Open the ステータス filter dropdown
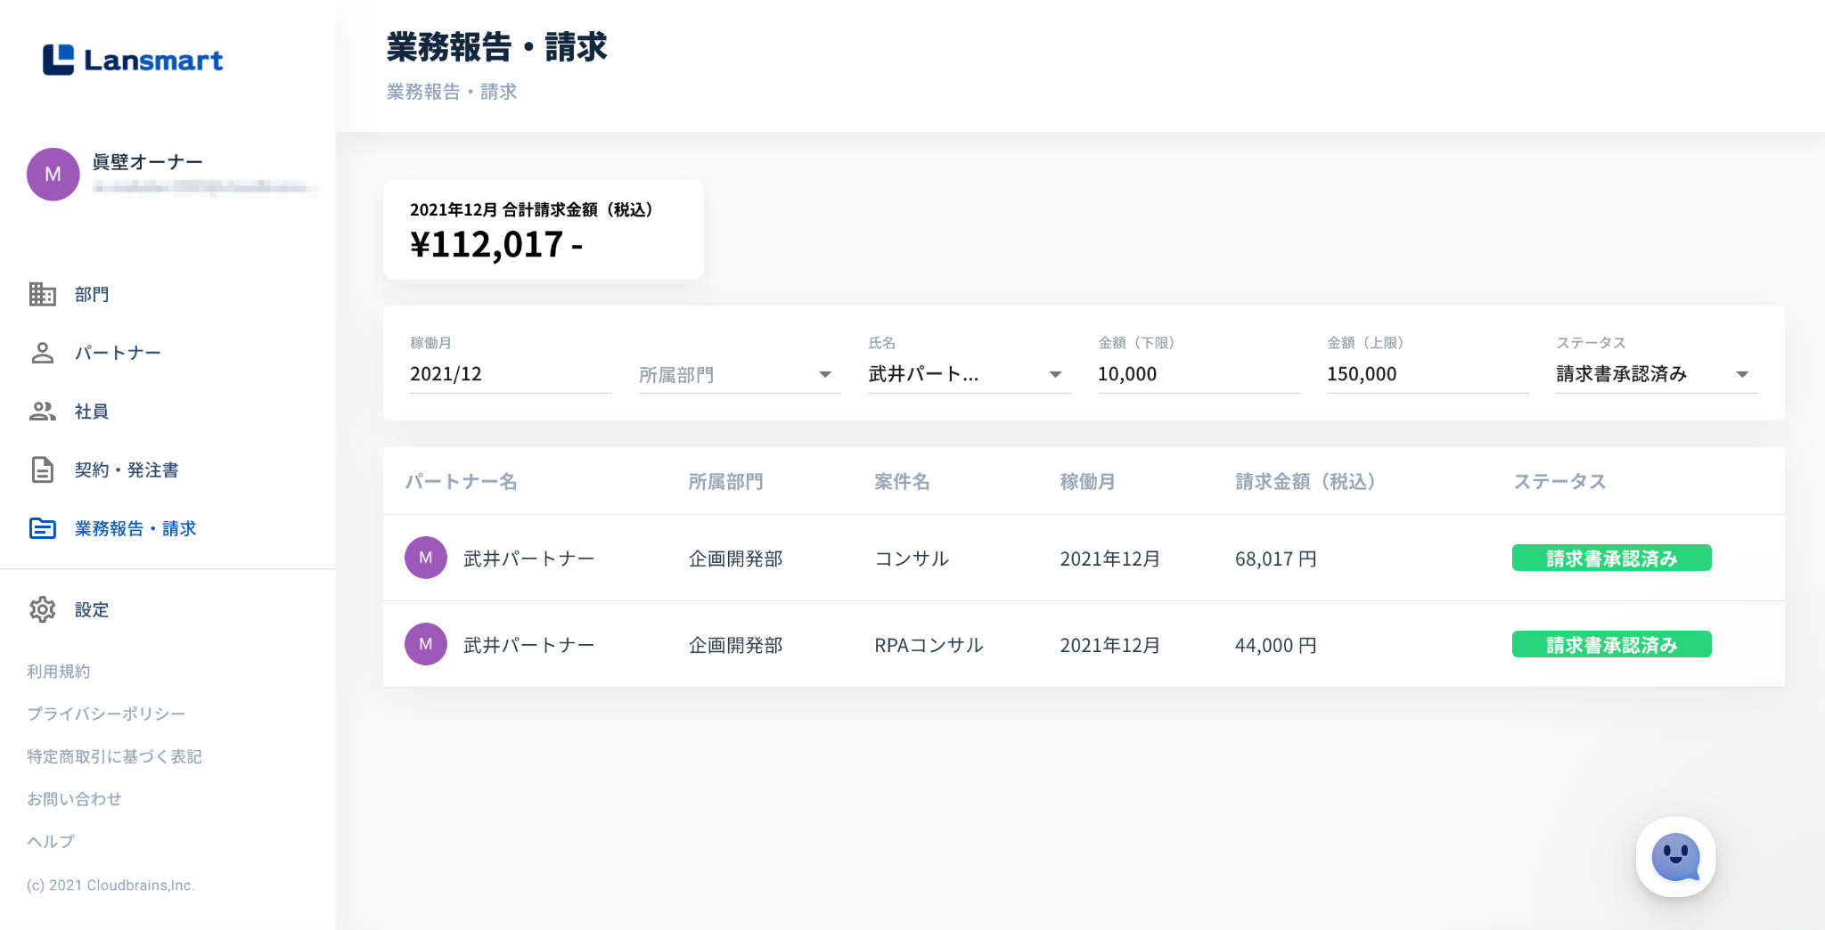The image size is (1825, 930). 1657,374
